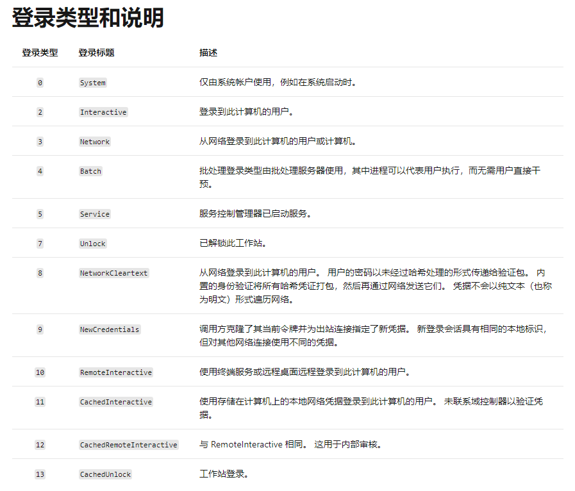Image resolution: width=575 pixels, height=491 pixels.
Task: Select the logon type value 12
Action: tap(40, 445)
